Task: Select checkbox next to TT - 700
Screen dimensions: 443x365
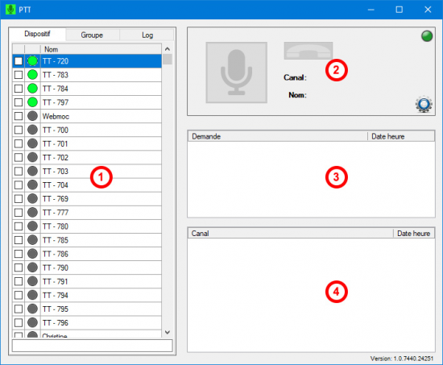Action: [19, 130]
